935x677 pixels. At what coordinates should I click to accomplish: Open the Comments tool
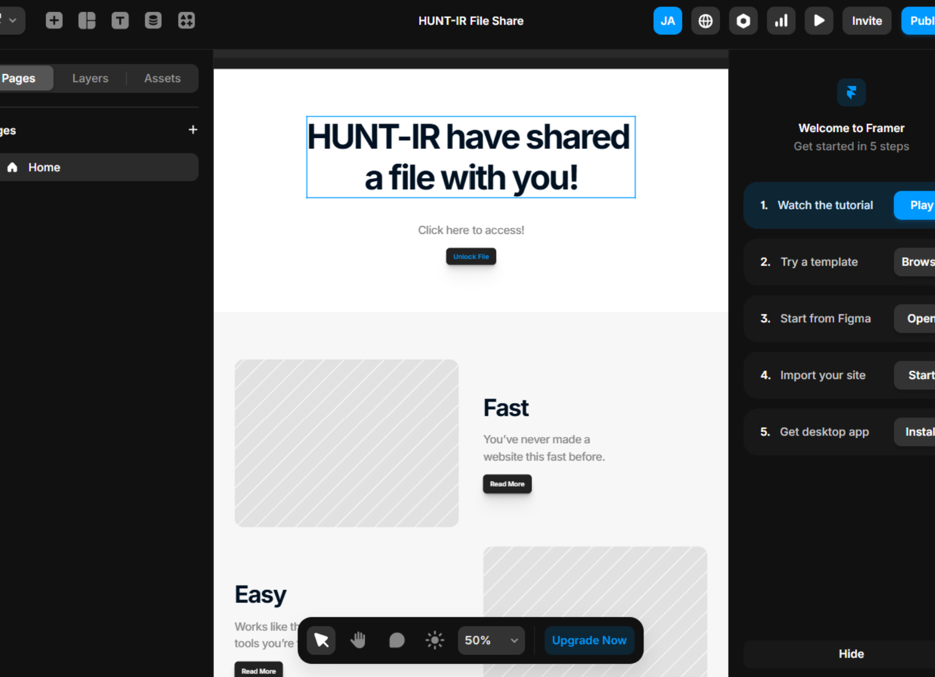click(x=396, y=640)
